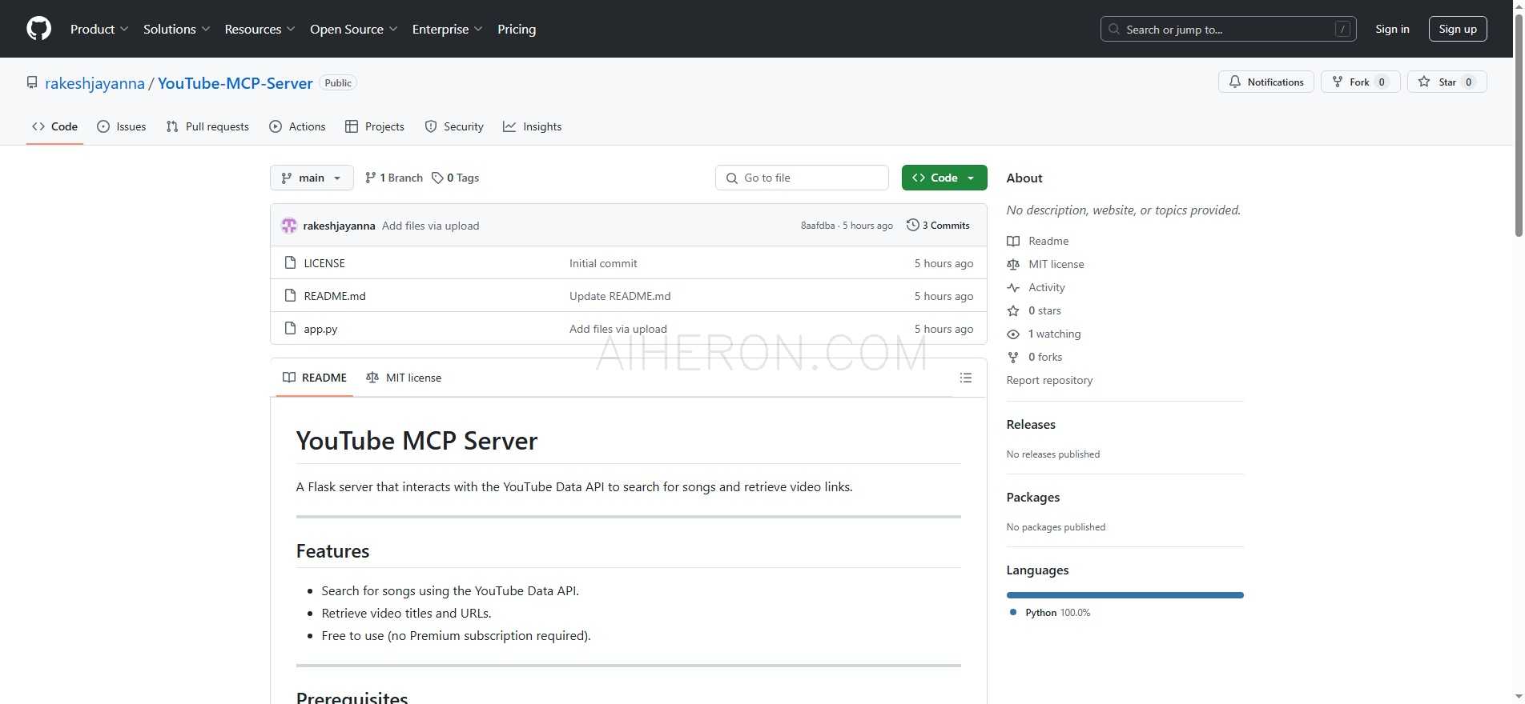Open the LICENSE file
Screen dimensions: 1525x704
coord(324,263)
